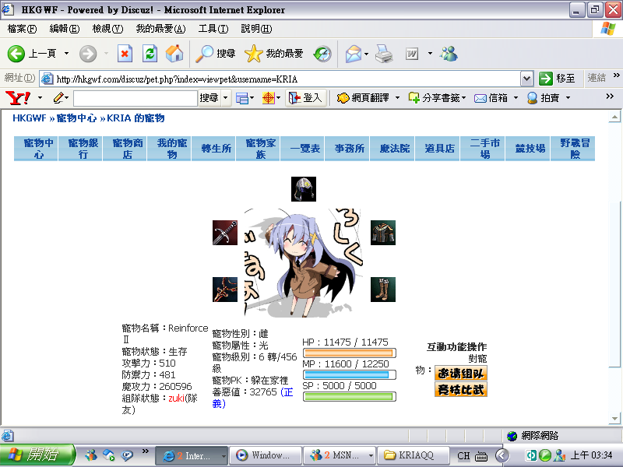623x467 pixels.
Task: Expand the Yahoo toolbar 網頁翻譯 dropdown
Action: pyautogui.click(x=396, y=98)
